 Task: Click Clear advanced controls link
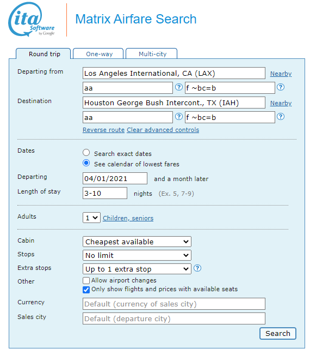tap(163, 130)
